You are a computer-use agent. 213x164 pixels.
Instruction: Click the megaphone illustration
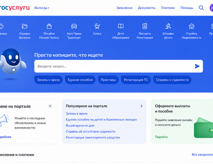click(4, 120)
